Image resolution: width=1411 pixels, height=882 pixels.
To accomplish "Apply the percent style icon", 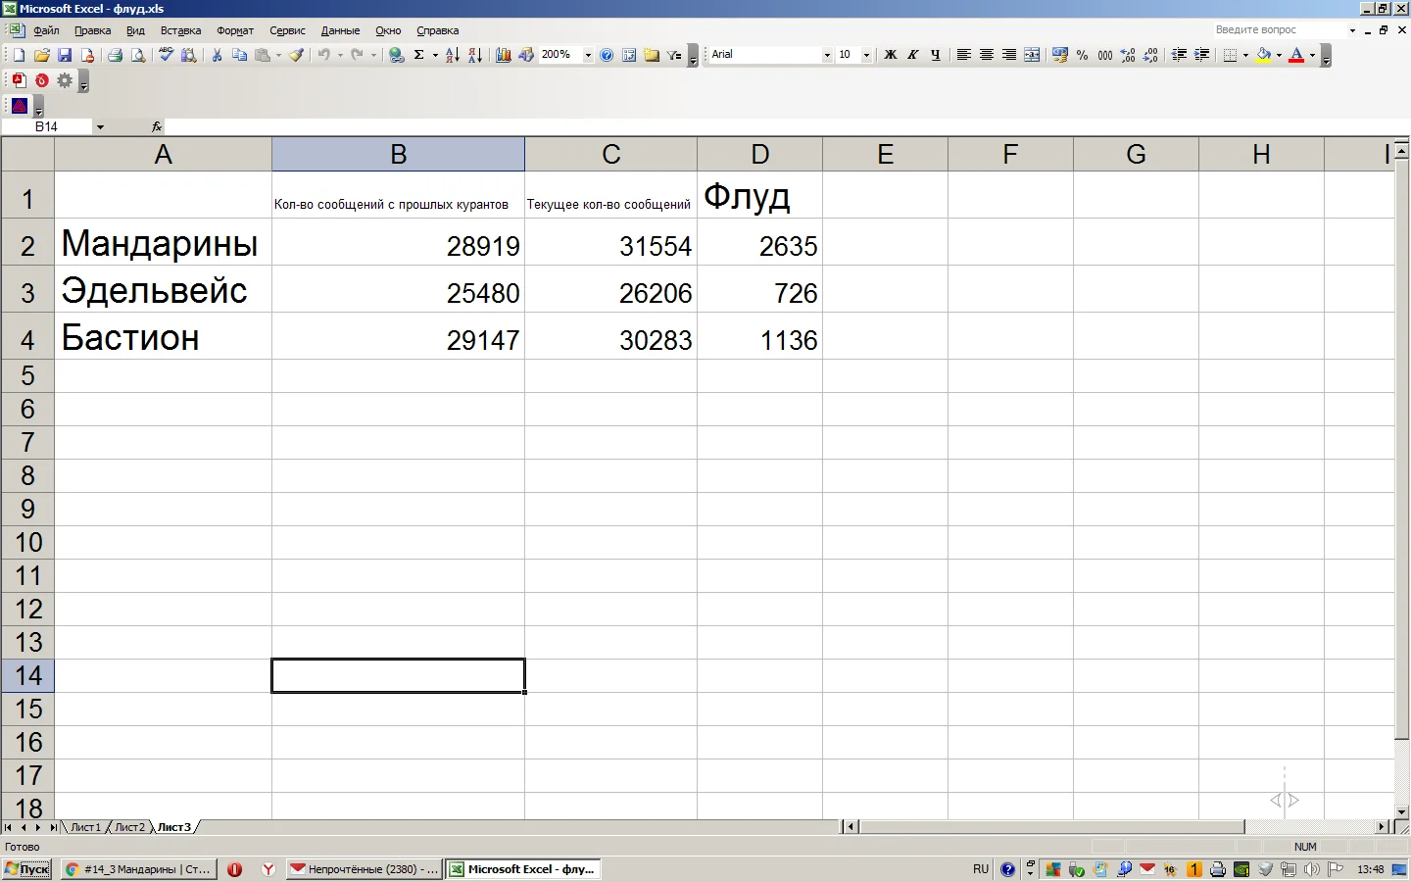I will (1082, 55).
